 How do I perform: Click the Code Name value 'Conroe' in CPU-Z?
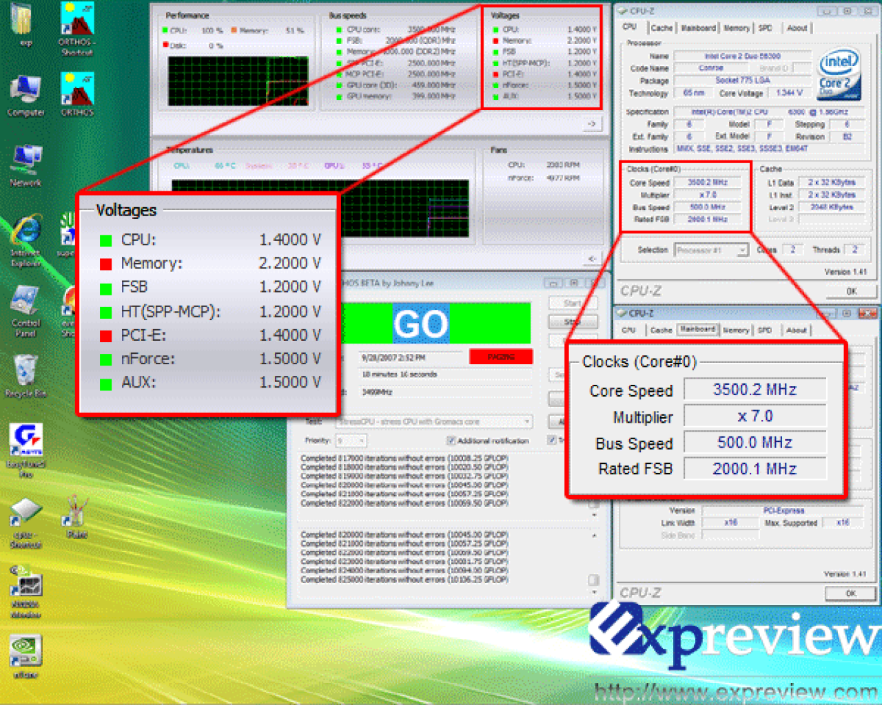pos(711,68)
